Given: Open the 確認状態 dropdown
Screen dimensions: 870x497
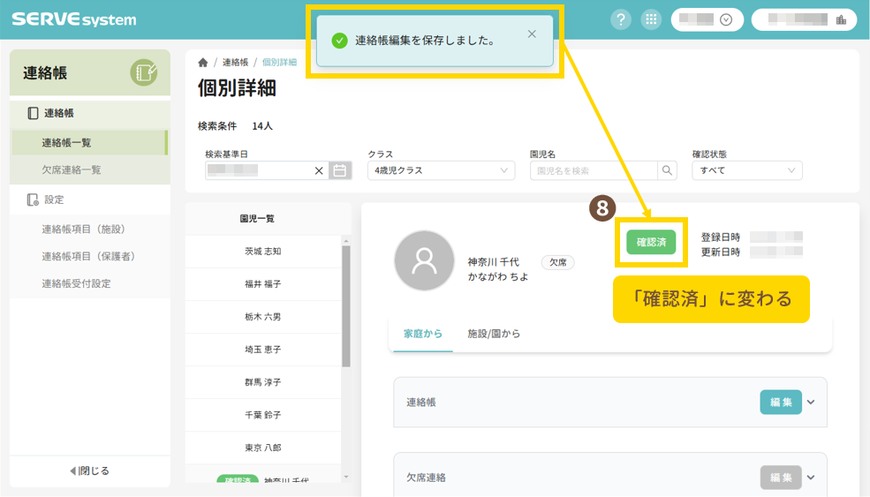Looking at the screenshot, I should pyautogui.click(x=746, y=170).
